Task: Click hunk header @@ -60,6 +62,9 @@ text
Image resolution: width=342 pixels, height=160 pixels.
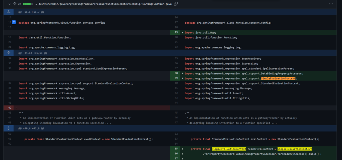Action: coord(31,129)
